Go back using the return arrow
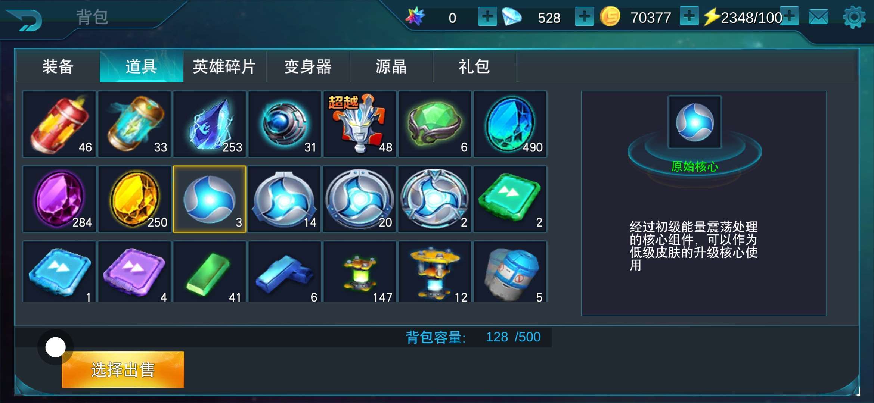Image resolution: width=874 pixels, height=403 pixels. (25, 20)
